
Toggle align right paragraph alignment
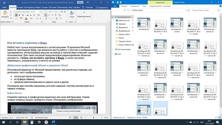[52, 15]
